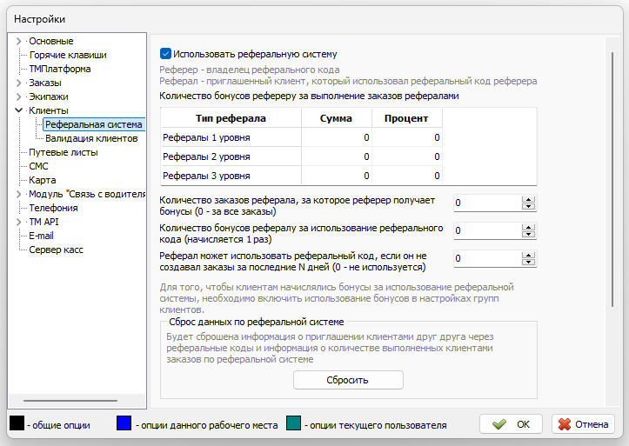Click the 'Сбросить' reset button
Viewport: 629px width, 446px height.
348,380
